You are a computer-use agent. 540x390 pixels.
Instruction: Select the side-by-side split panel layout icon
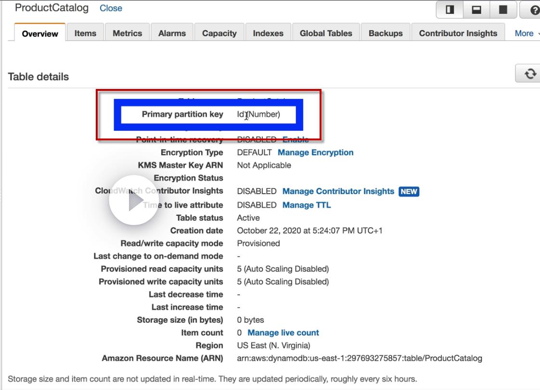pyautogui.click(x=450, y=10)
